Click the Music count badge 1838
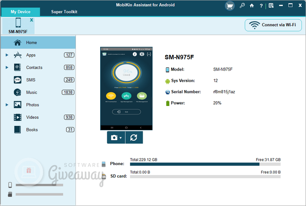The width and height of the screenshot is (306, 206). tap(68, 92)
